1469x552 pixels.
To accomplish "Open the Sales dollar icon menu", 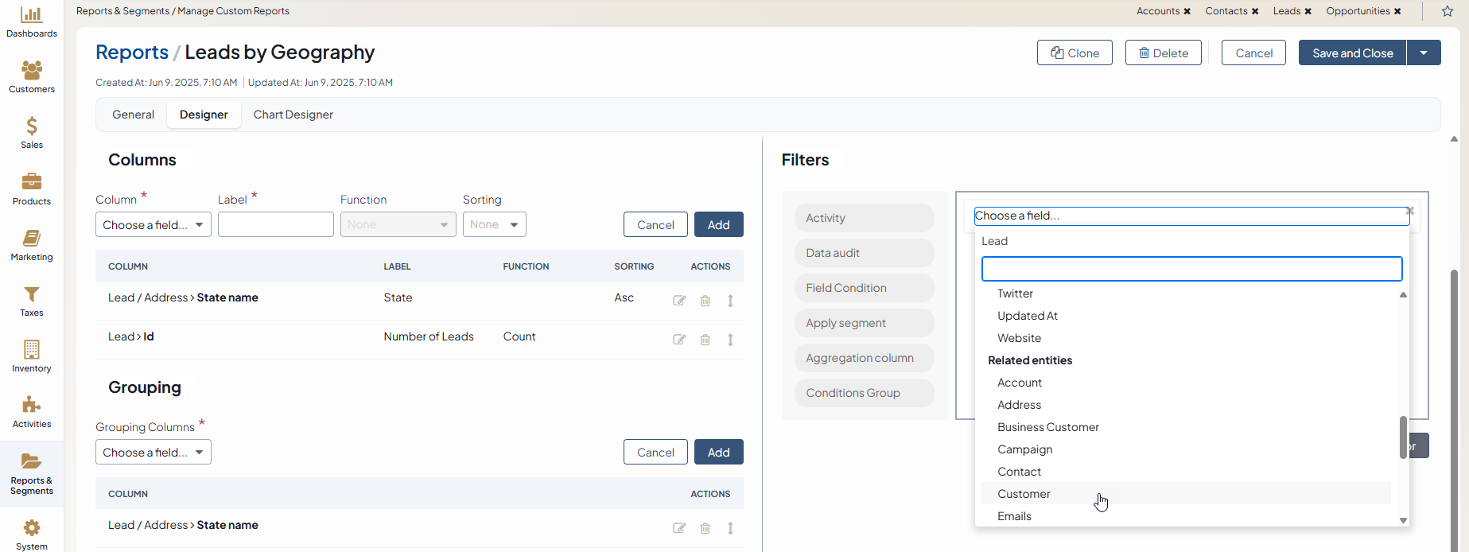I will pos(32,133).
